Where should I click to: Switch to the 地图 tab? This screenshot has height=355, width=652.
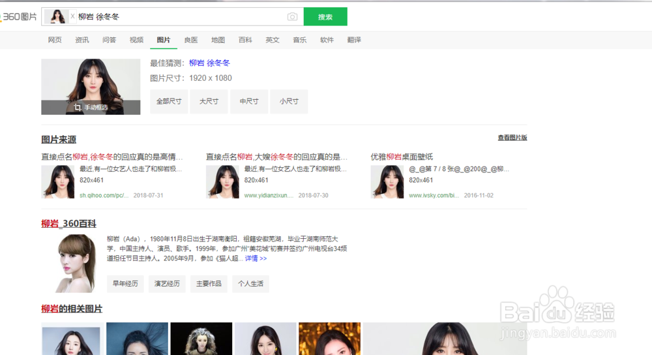[218, 40]
